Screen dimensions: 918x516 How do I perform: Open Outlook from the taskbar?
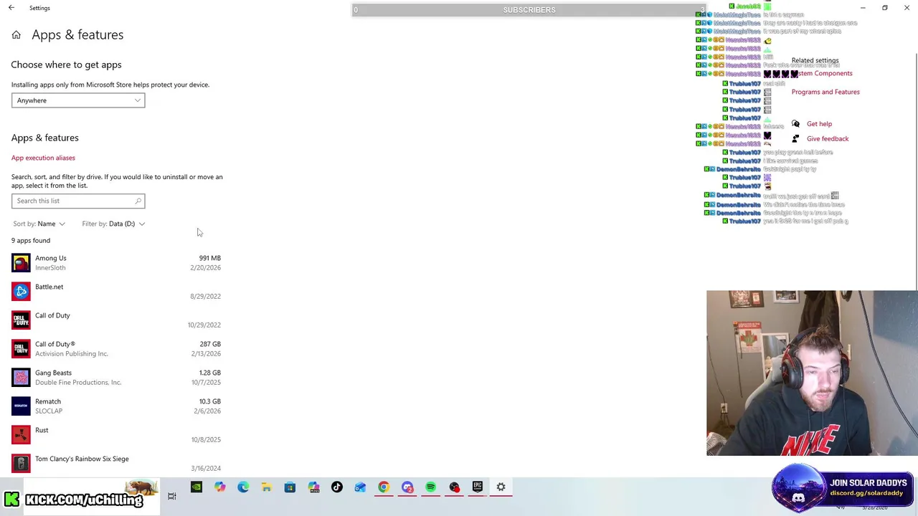pyautogui.click(x=360, y=487)
